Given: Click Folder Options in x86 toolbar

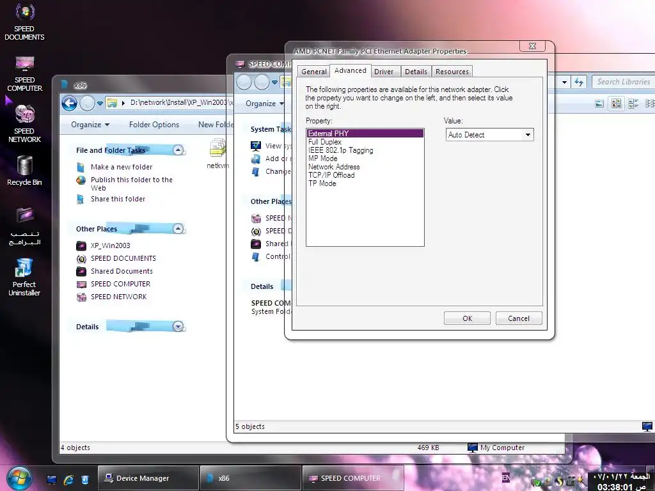Looking at the screenshot, I should click(x=154, y=125).
